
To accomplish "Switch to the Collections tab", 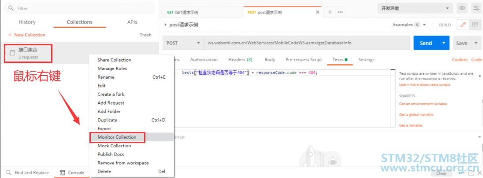I will tap(79, 22).
